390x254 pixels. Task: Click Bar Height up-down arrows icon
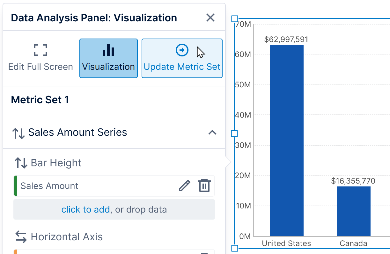point(21,163)
